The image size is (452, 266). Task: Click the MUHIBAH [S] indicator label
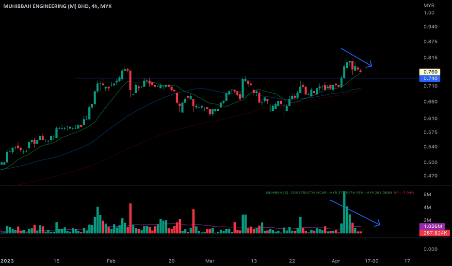[277, 192]
